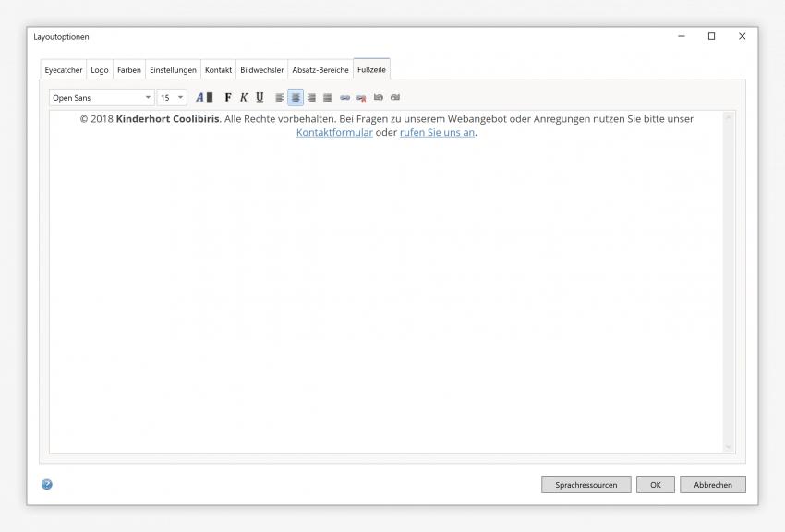Click the insert hyperlink icon

coord(344,97)
